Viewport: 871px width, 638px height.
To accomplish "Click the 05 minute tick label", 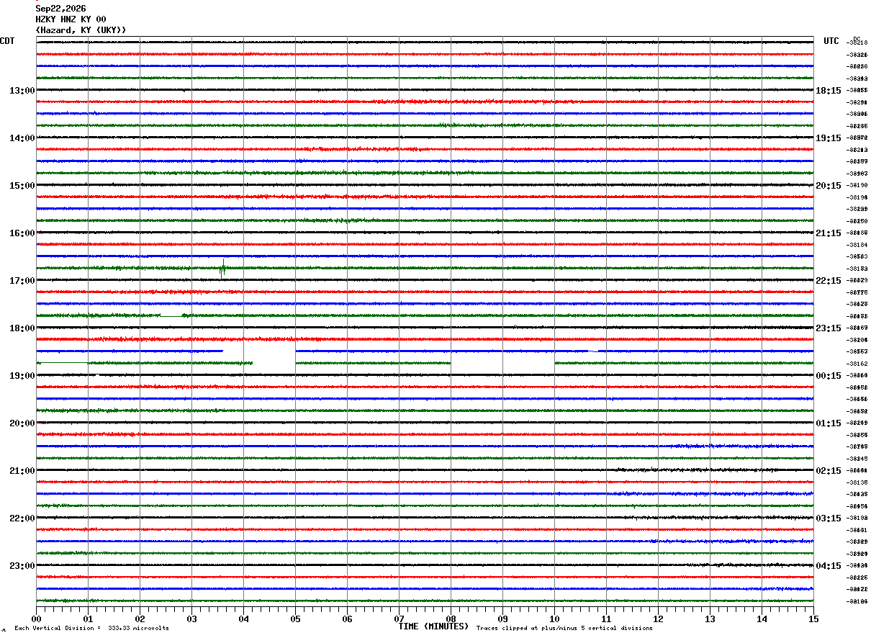I will 295,619.
